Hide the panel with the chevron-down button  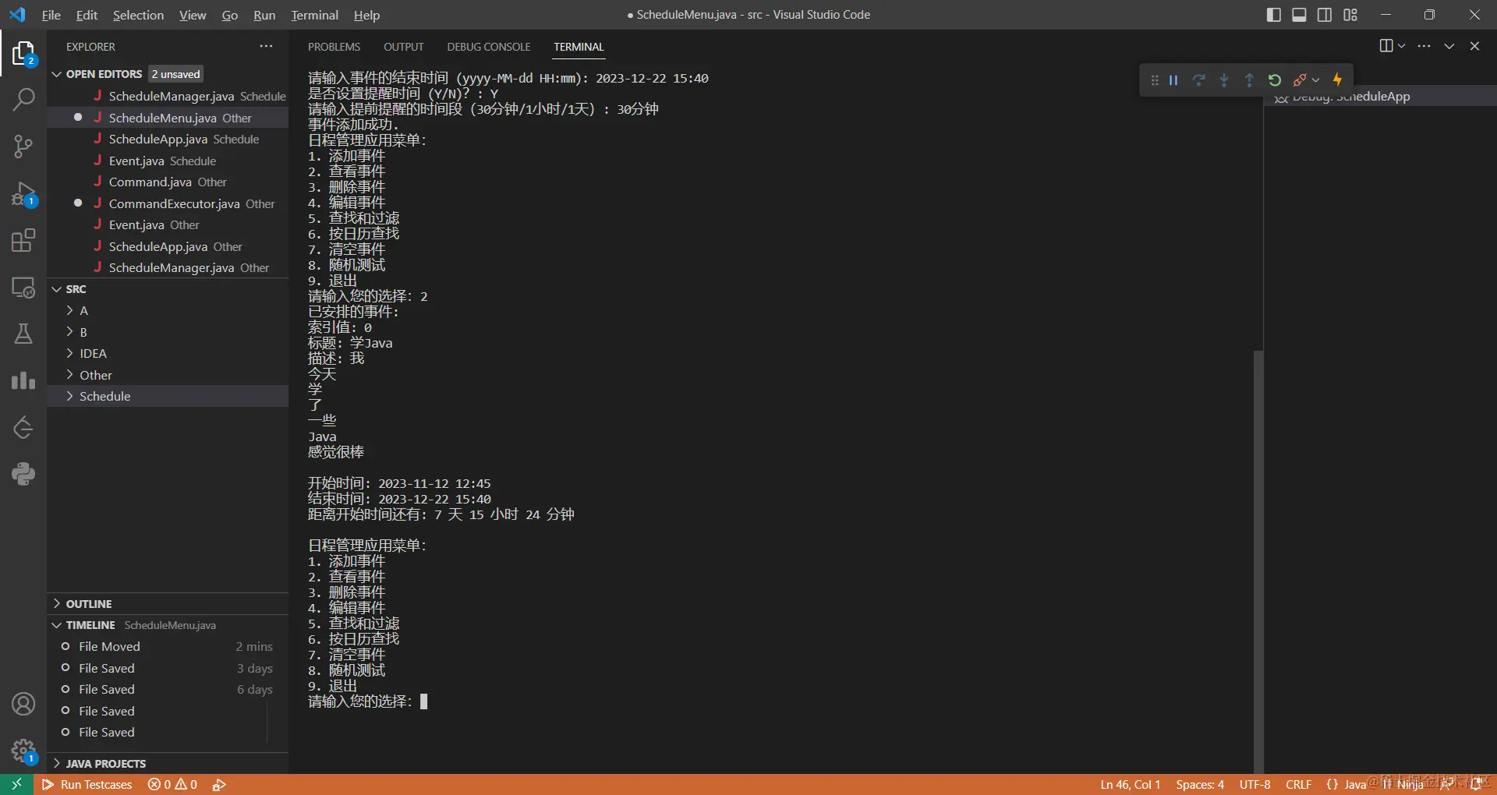point(1449,46)
